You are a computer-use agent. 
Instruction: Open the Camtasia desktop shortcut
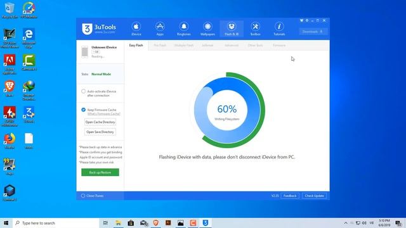coord(29,62)
